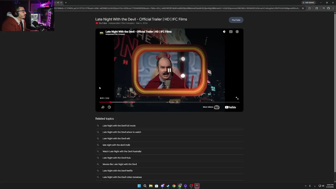Close the current browser tab
The width and height of the screenshot is (336, 189).
61,3
